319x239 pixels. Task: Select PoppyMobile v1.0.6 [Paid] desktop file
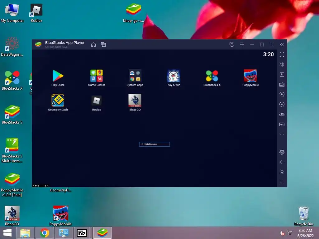[12, 185]
